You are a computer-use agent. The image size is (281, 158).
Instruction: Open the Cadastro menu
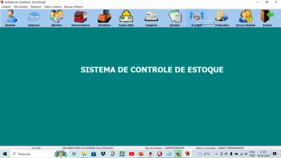[6, 7]
